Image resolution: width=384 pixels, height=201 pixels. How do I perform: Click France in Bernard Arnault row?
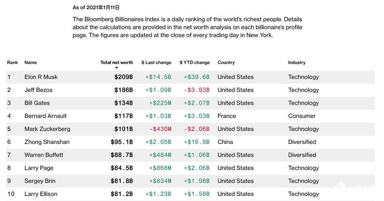tap(227, 116)
